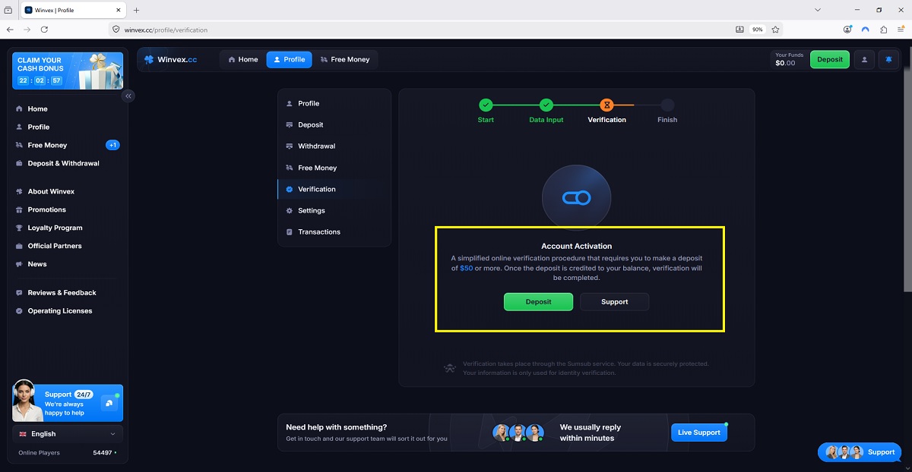Click the blue arc extension icon in the toolbar
The width and height of the screenshot is (912, 472).
coord(865,30)
